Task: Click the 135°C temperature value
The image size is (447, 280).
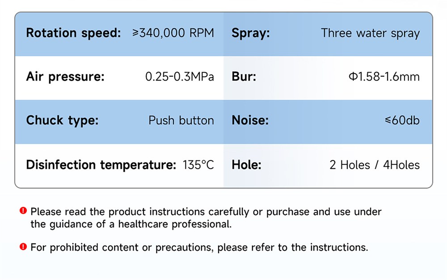Action: point(198,165)
